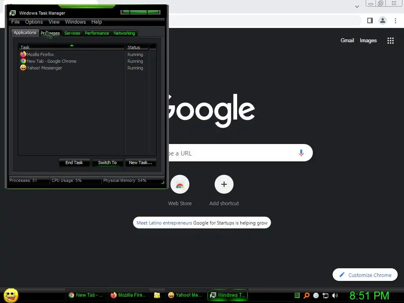This screenshot has height=303, width=404.
Task: Click the voice search microphone icon
Action: click(x=301, y=153)
